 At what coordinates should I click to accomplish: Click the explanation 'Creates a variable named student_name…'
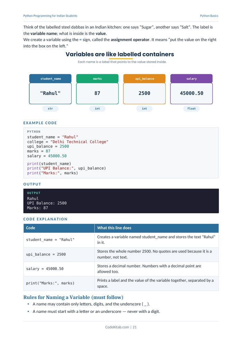pyautogui.click(x=156, y=240)
